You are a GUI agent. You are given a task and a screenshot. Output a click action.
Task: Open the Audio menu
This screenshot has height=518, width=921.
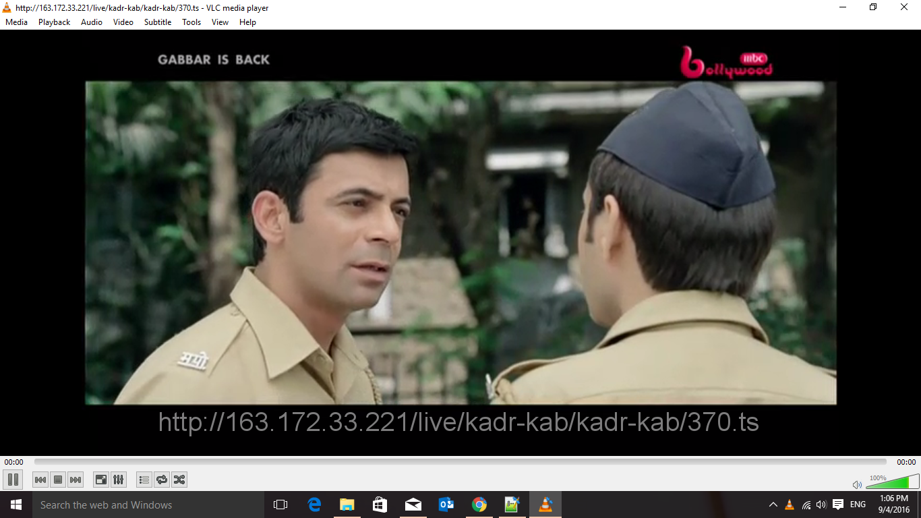[x=92, y=22]
